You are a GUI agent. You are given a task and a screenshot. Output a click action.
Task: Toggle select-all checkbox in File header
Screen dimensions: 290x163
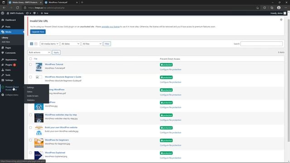(x=30, y=59)
